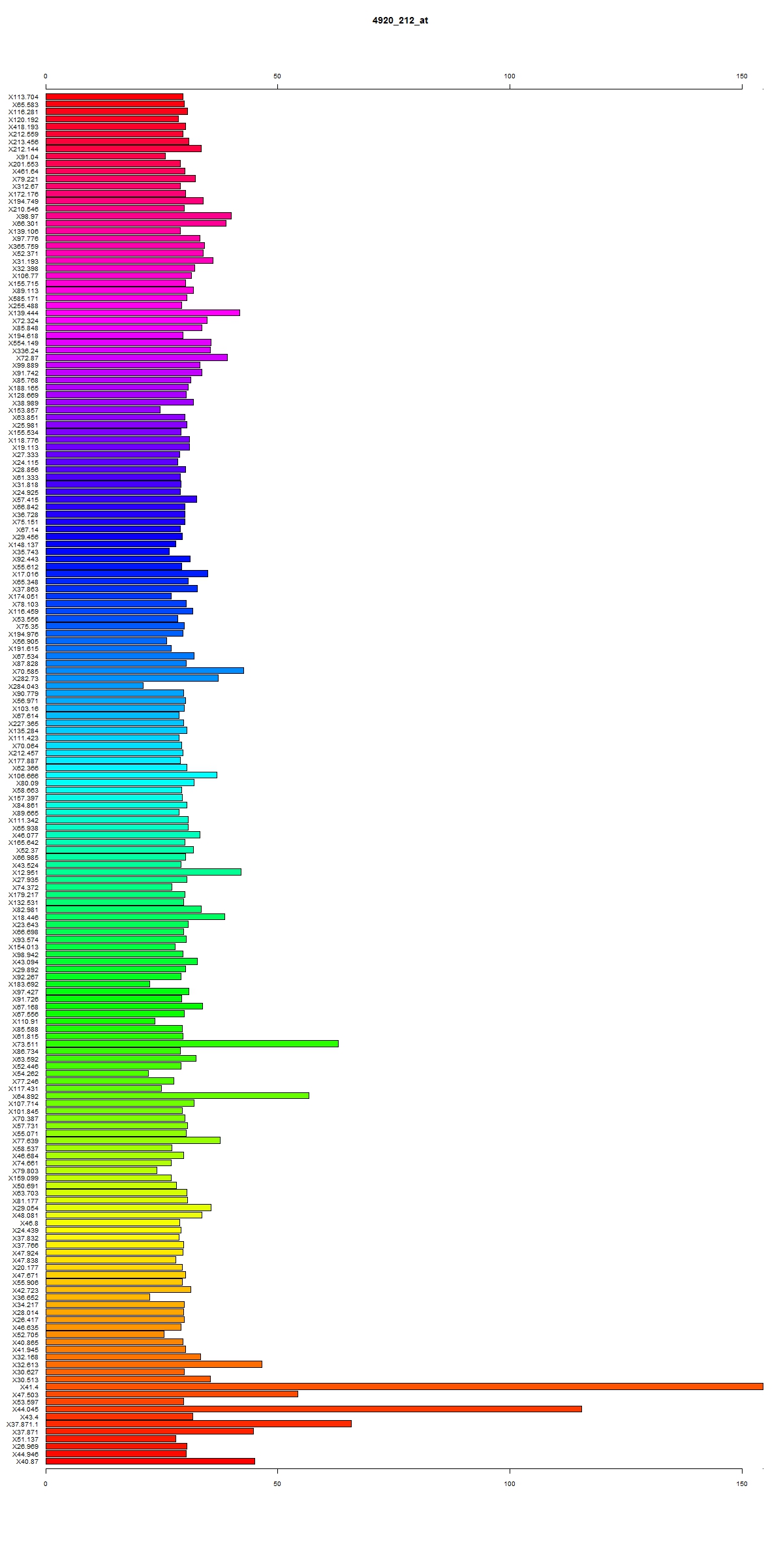Select the bottom red bar beside X40.87

point(150,1461)
